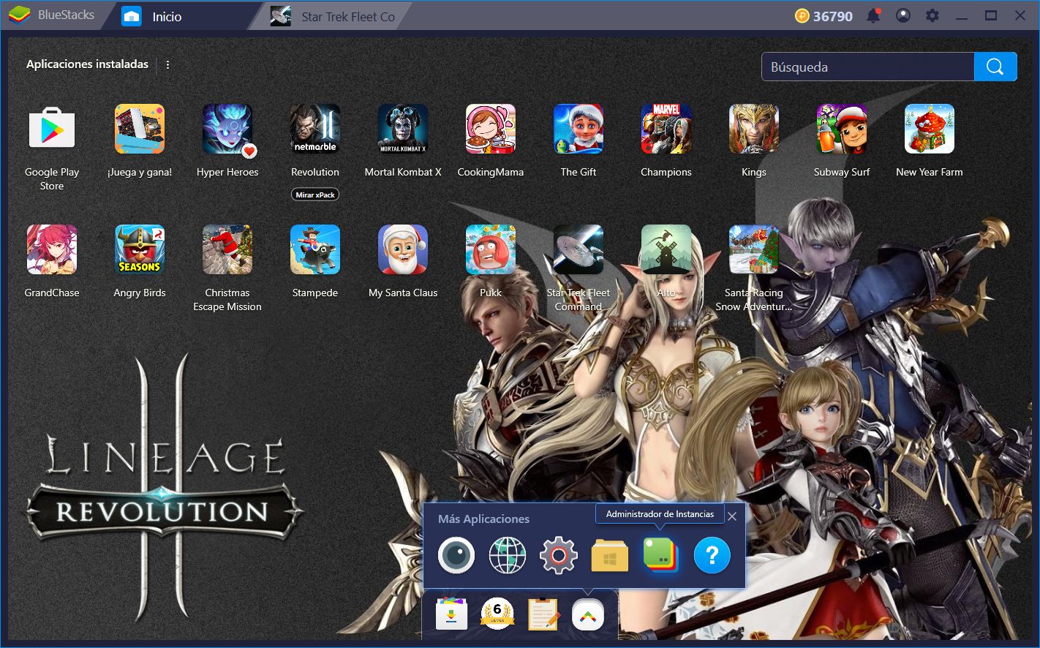Screen dimensions: 1040x648
Task: Launch Marvel Champions game
Action: tap(666, 129)
